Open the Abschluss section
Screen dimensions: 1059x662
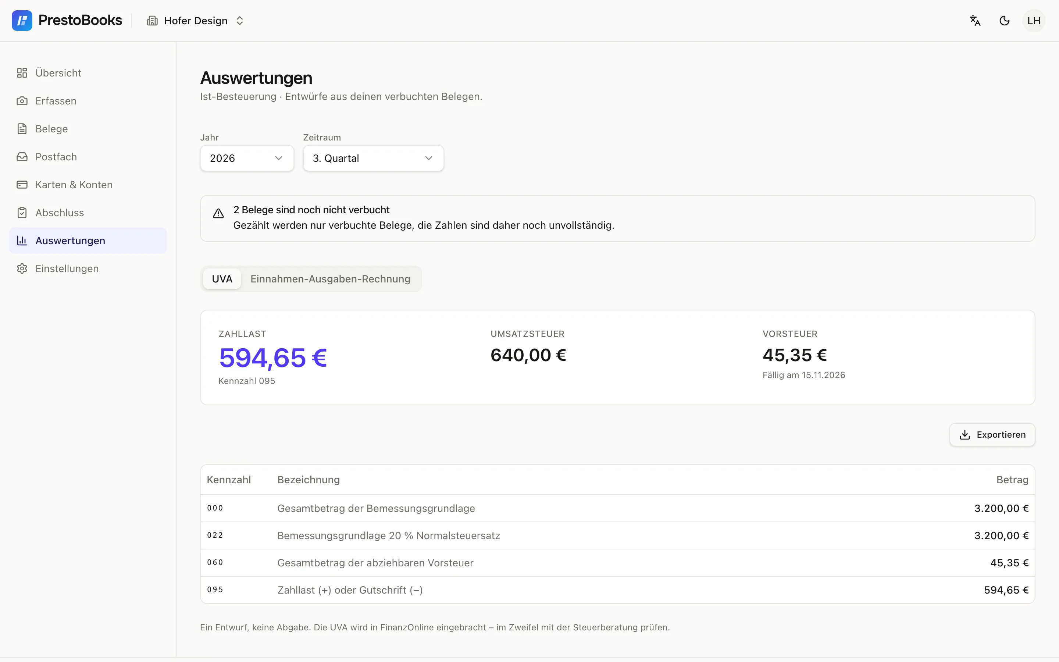(x=88, y=213)
